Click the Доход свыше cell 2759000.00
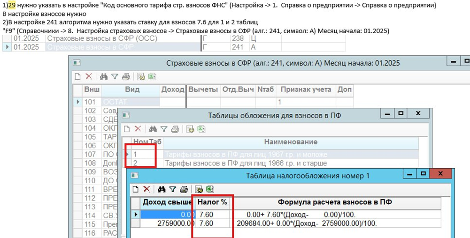 coord(168,223)
